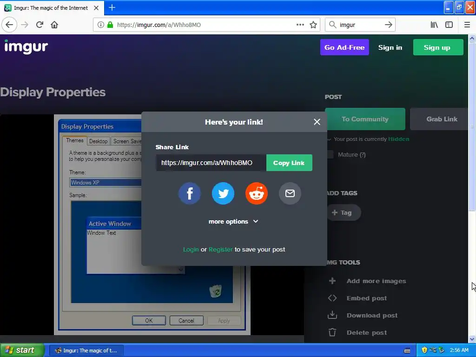476x357 pixels.
Task: Select the share link URL field
Action: (x=212, y=163)
